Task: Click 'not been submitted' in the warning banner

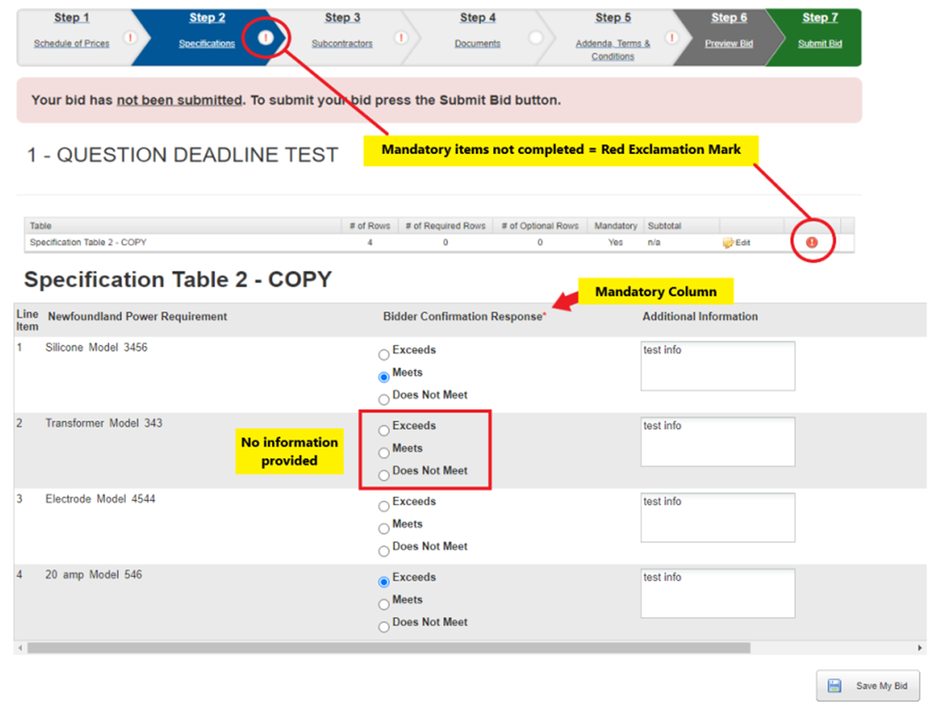Action: pos(179,100)
